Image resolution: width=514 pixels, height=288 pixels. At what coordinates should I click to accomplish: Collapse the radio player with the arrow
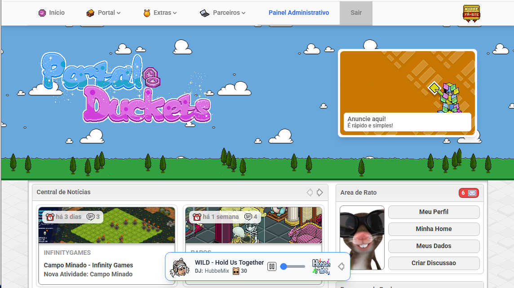tap(341, 266)
